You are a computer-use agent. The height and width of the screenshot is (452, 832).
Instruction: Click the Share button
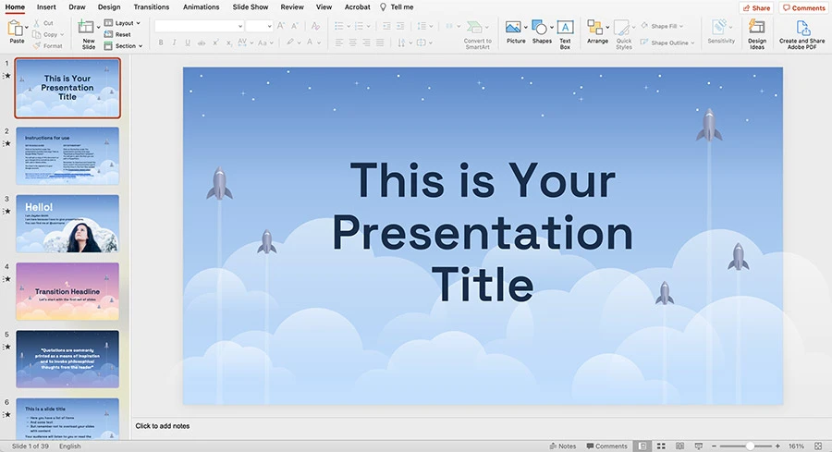coord(755,7)
